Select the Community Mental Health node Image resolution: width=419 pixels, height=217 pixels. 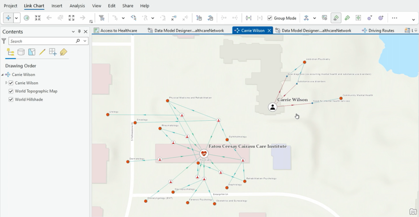(341, 98)
